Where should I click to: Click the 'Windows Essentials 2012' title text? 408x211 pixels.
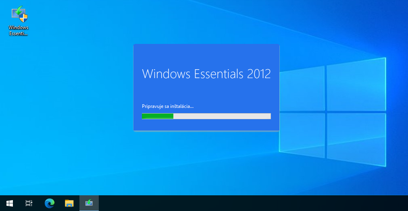(206, 74)
